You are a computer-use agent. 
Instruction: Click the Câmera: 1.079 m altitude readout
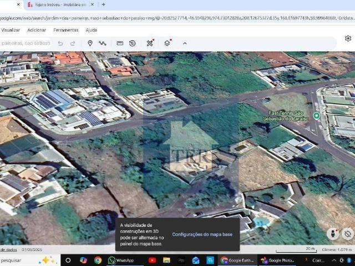[x=337, y=250]
